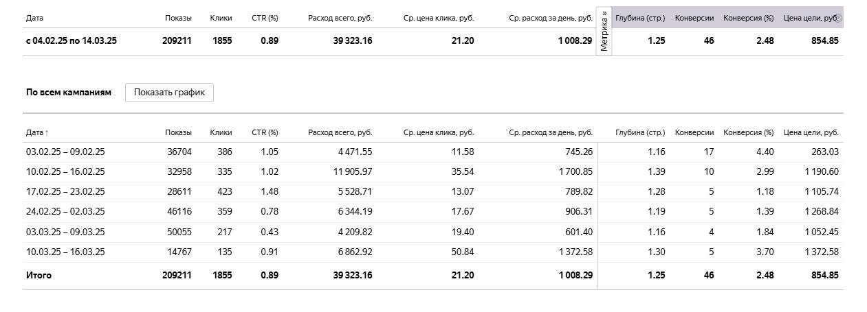
Task: Click the Показать график button
Action: click(x=169, y=93)
